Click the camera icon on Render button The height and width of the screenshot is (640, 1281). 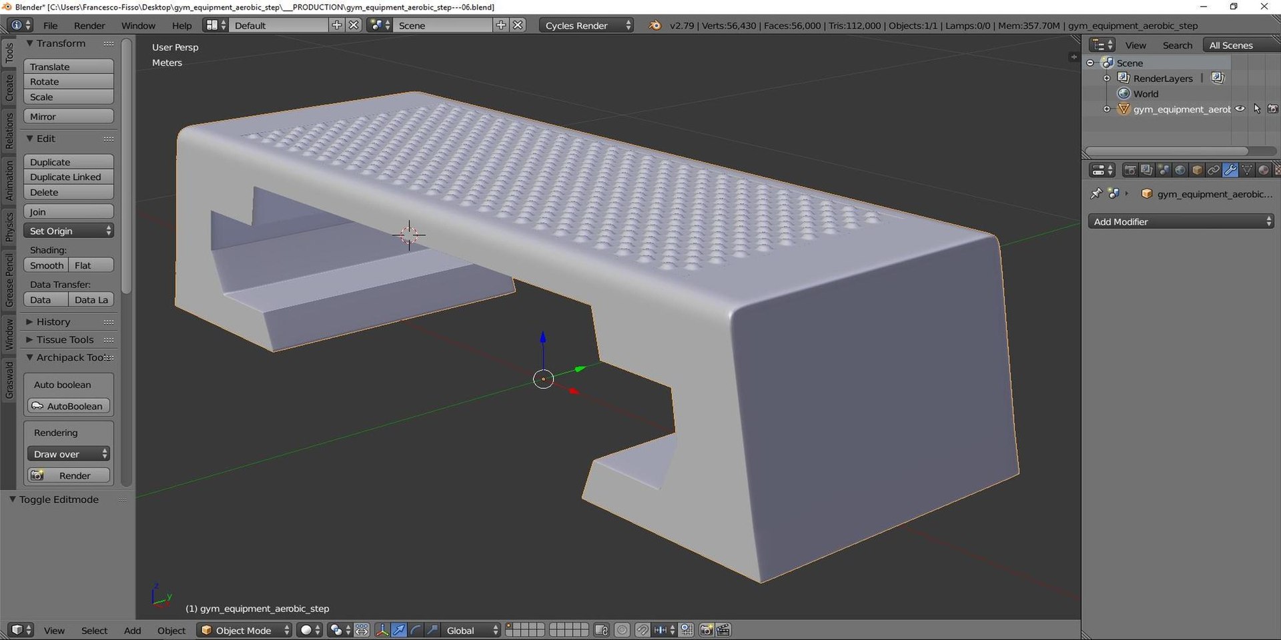click(37, 475)
